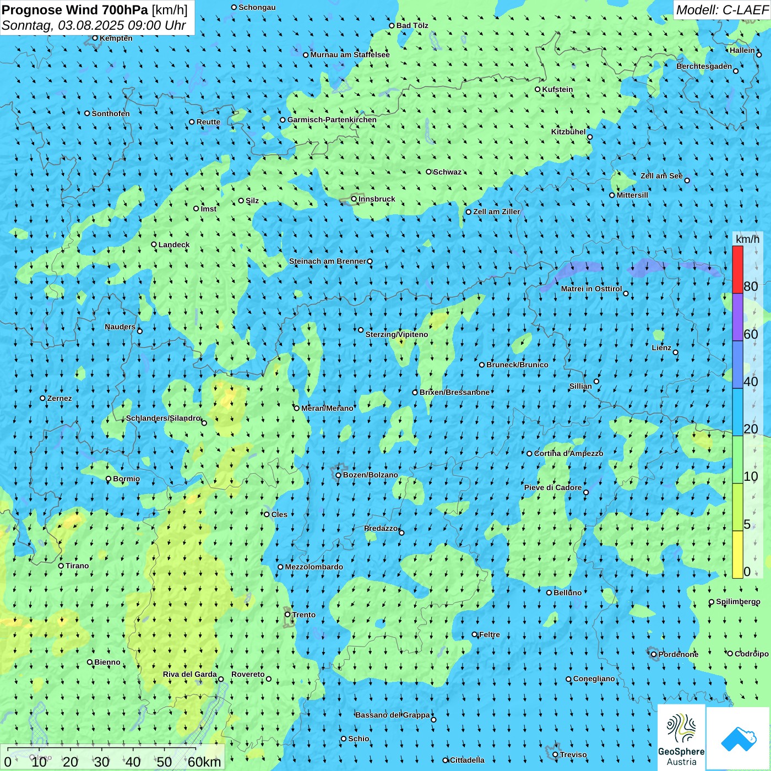The height and width of the screenshot is (771, 771).
Task: Click the 'Meran/Merano' label
Action: [327, 408]
